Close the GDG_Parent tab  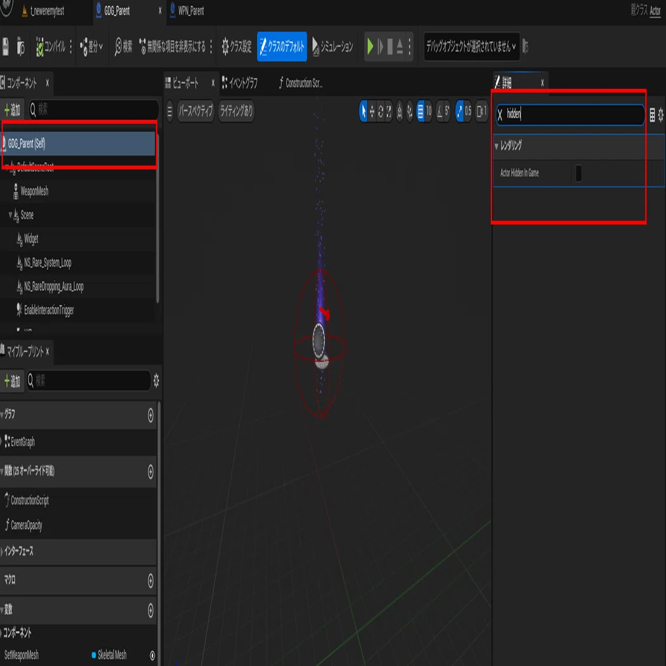pyautogui.click(x=160, y=11)
